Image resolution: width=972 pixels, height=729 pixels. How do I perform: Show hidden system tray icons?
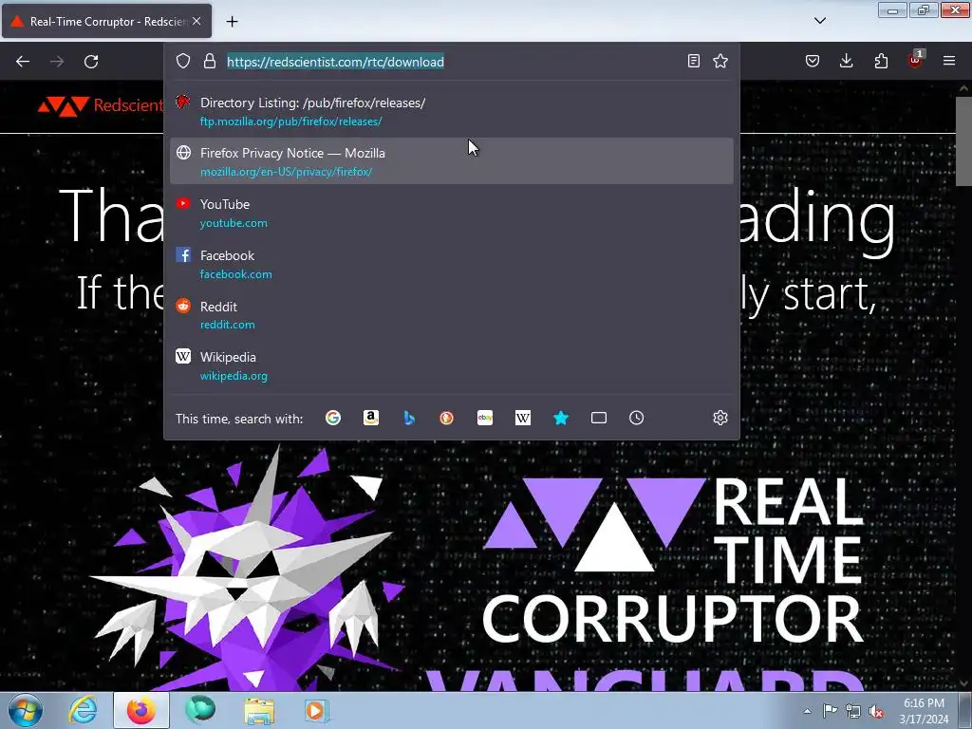[807, 711]
